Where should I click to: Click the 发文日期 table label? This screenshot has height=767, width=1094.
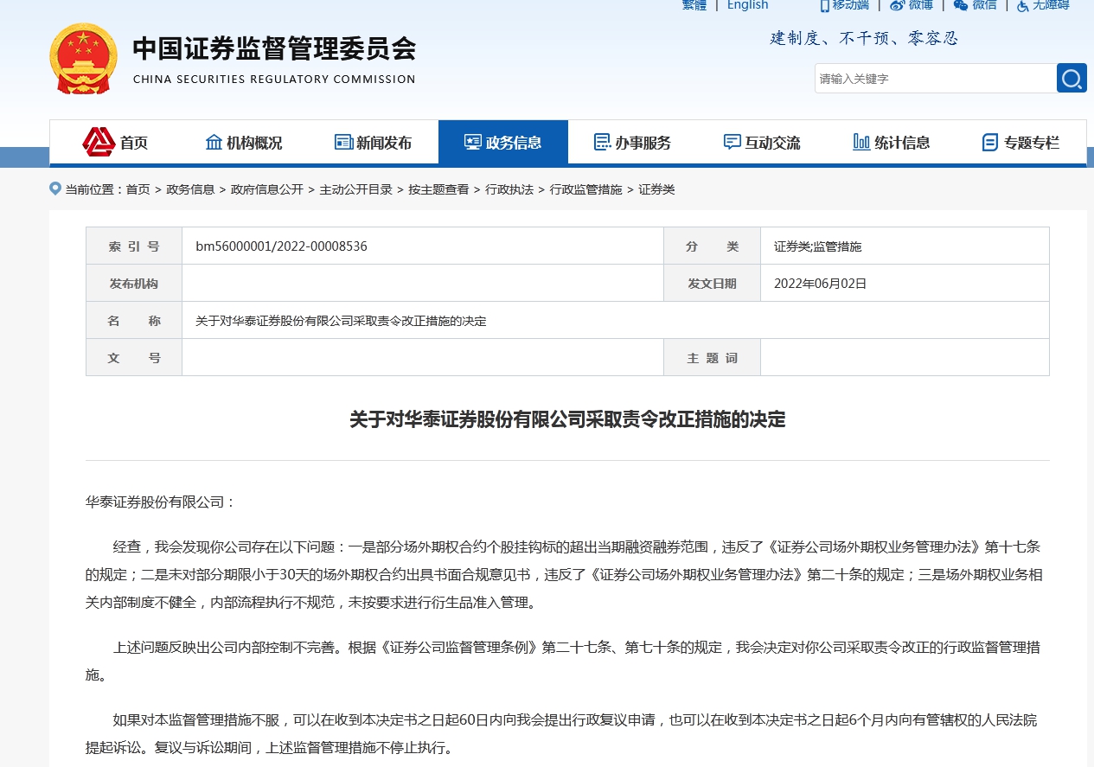713,284
